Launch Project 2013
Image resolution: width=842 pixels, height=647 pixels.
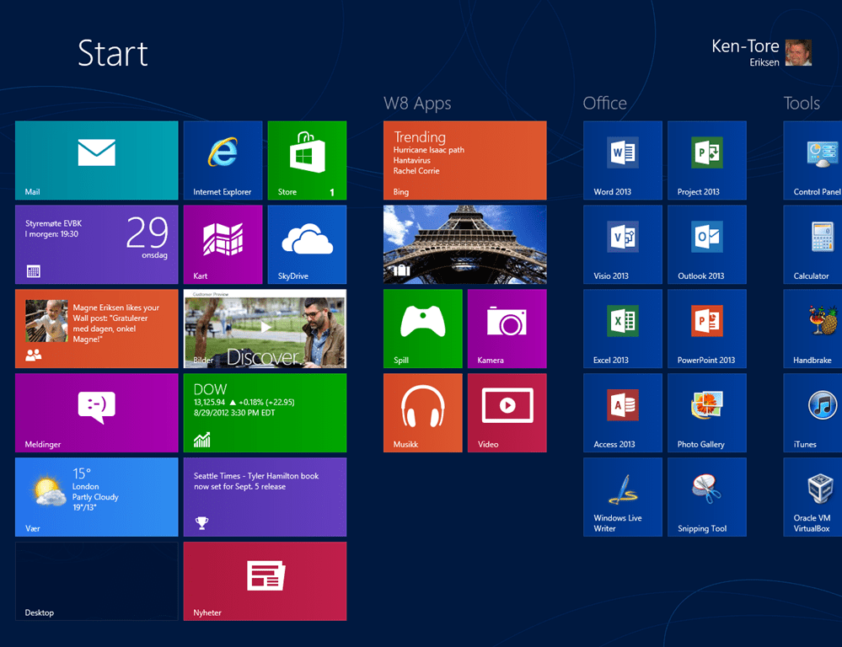[x=707, y=160]
